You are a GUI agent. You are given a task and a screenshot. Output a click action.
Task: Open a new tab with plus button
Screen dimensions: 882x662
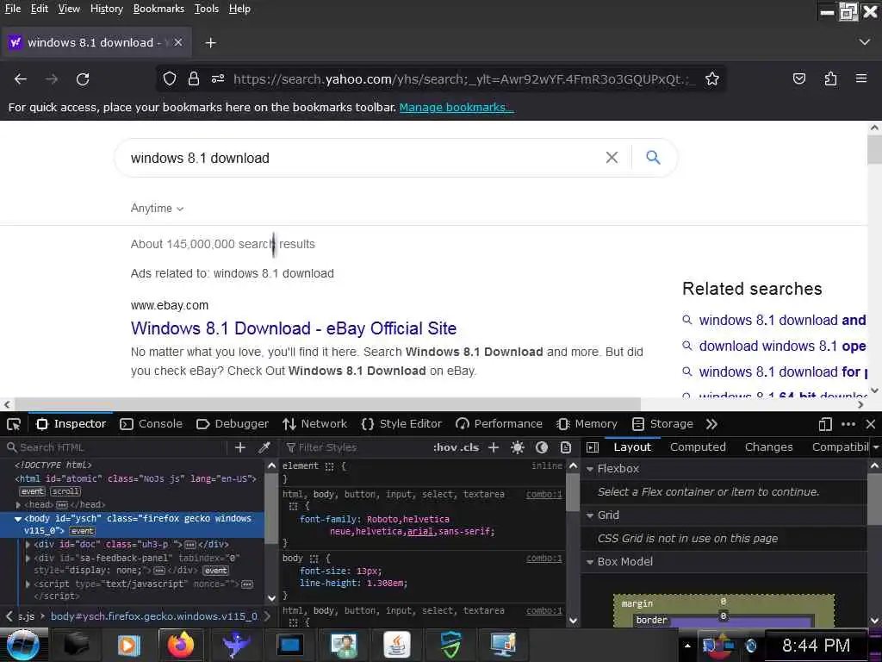point(210,43)
